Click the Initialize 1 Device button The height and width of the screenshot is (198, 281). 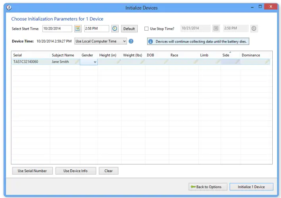(x=251, y=187)
